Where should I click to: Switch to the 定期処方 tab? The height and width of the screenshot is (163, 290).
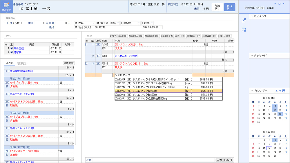pyautogui.click(x=22, y=63)
